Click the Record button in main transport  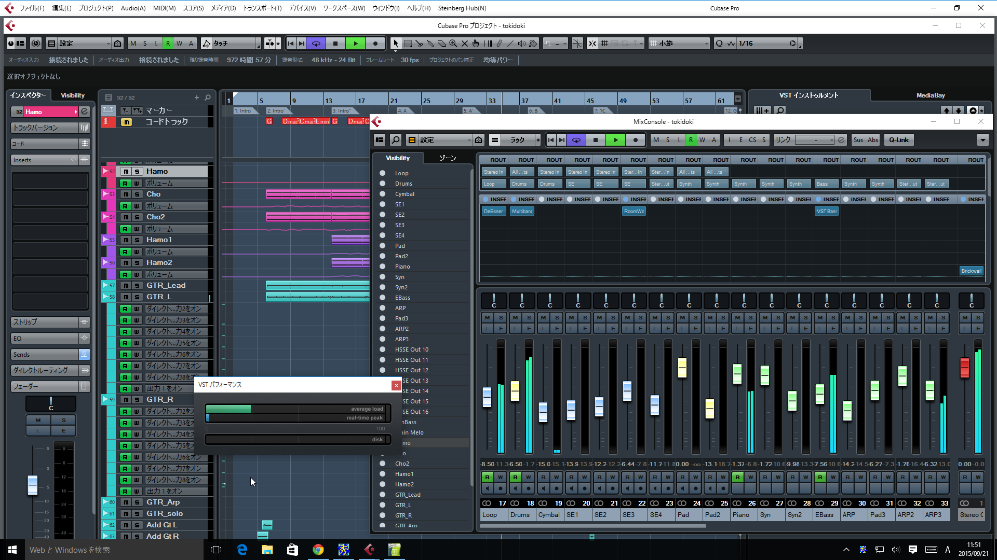tap(375, 44)
